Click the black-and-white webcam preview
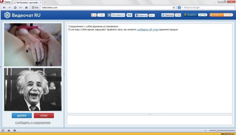This screenshot has height=135, width=236. 33,89
